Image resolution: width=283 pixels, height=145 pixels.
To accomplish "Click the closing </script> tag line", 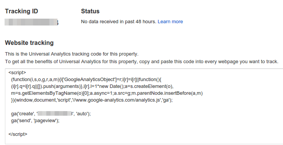I will [x=18, y=134].
